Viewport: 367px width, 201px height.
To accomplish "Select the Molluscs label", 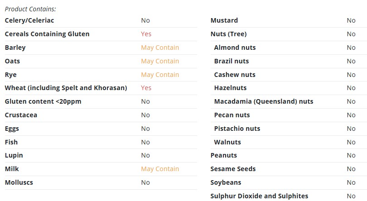I will 19,182.
